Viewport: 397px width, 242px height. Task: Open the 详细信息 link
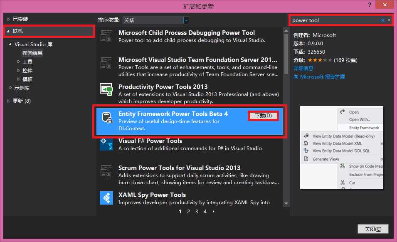click(x=303, y=68)
